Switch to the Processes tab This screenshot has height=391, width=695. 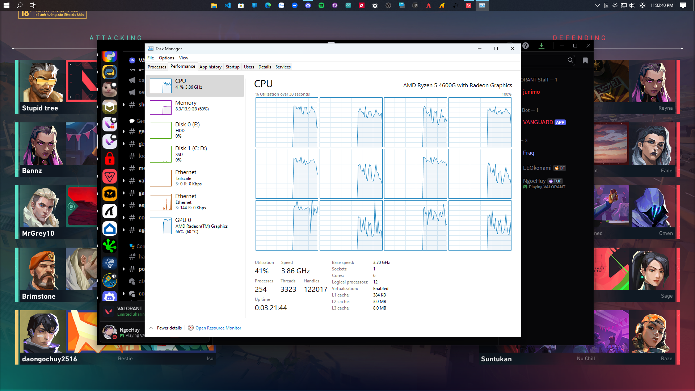pyautogui.click(x=157, y=67)
